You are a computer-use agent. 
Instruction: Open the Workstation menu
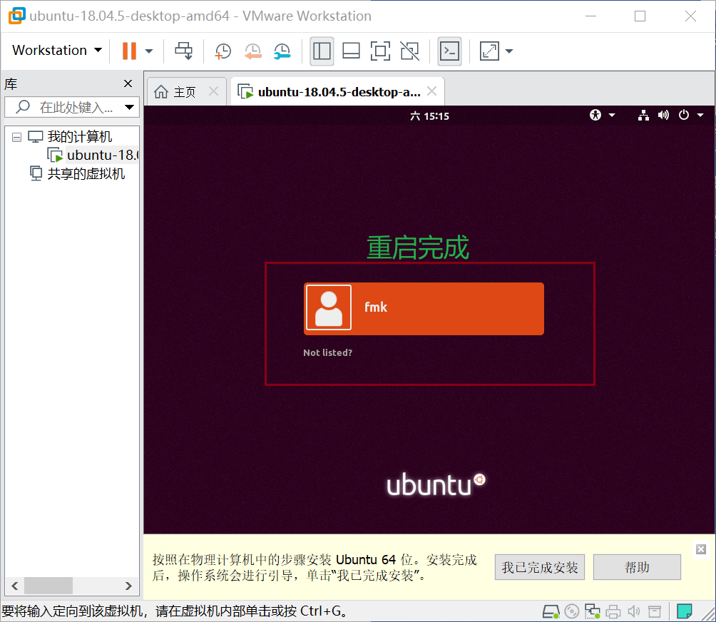coord(56,50)
